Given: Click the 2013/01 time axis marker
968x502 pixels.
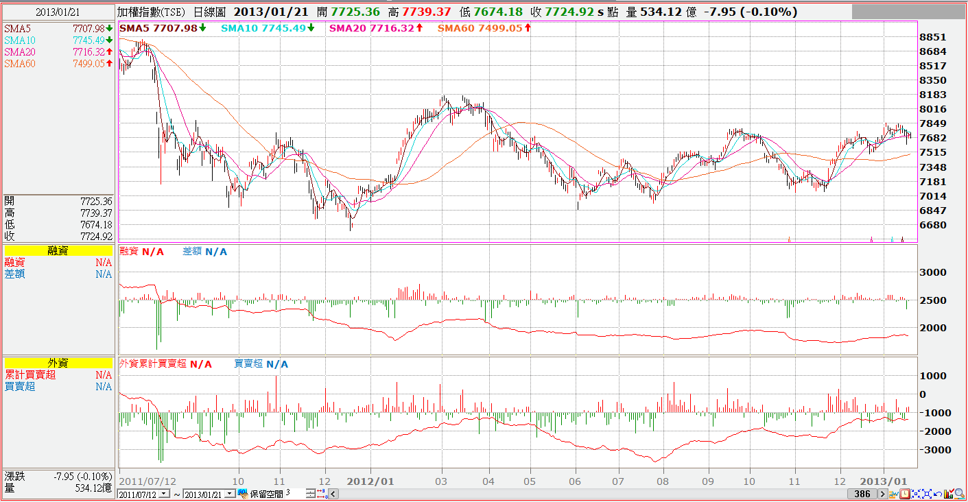Looking at the screenshot, I should [x=885, y=481].
